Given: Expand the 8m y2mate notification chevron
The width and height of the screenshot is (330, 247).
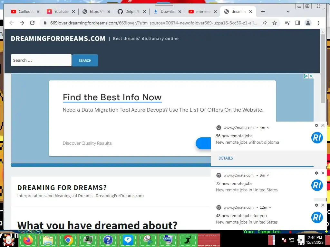Looking at the screenshot, I should 268,175.
